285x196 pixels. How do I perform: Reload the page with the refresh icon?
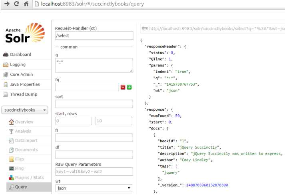(16, 4)
